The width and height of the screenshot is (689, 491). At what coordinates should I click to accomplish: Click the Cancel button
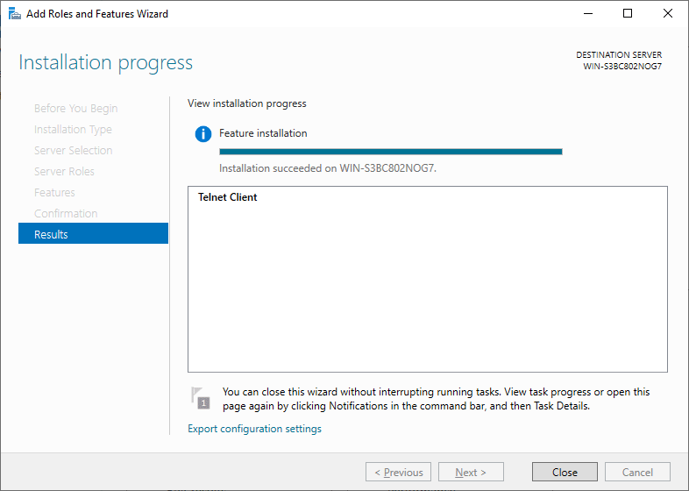tap(637, 472)
